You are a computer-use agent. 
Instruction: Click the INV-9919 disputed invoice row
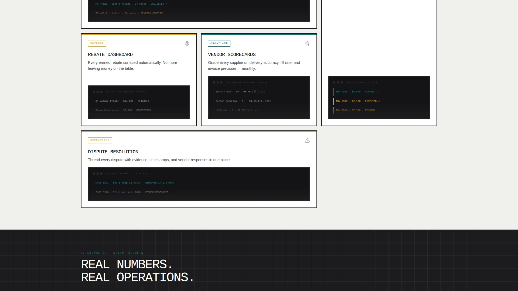379,101
